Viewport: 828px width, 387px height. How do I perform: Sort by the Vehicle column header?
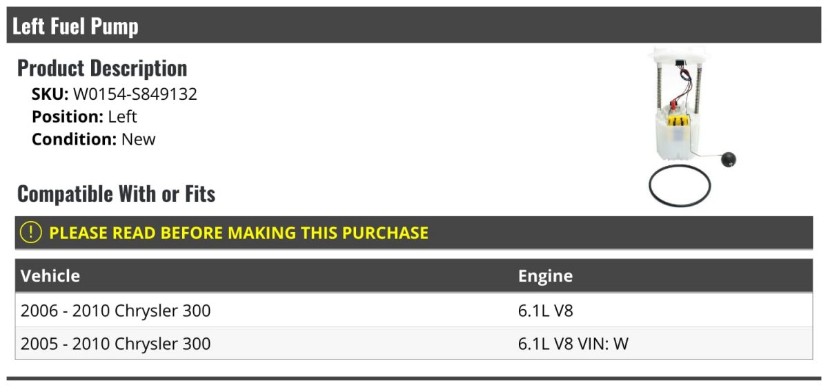point(50,276)
